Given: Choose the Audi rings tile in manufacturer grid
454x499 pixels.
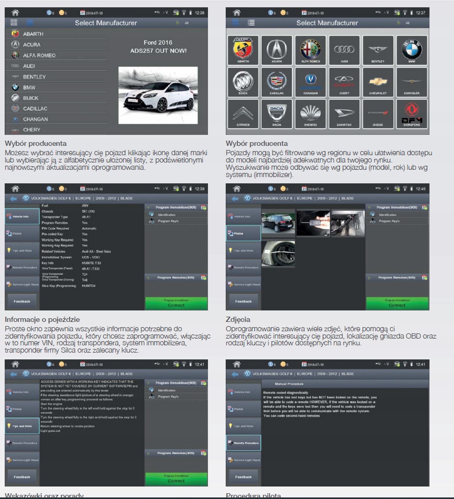Looking at the screenshot, I should pyautogui.click(x=344, y=51).
